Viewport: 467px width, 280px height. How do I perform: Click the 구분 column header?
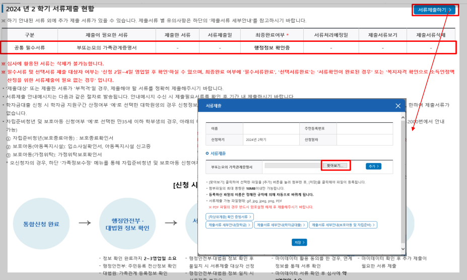point(30,35)
